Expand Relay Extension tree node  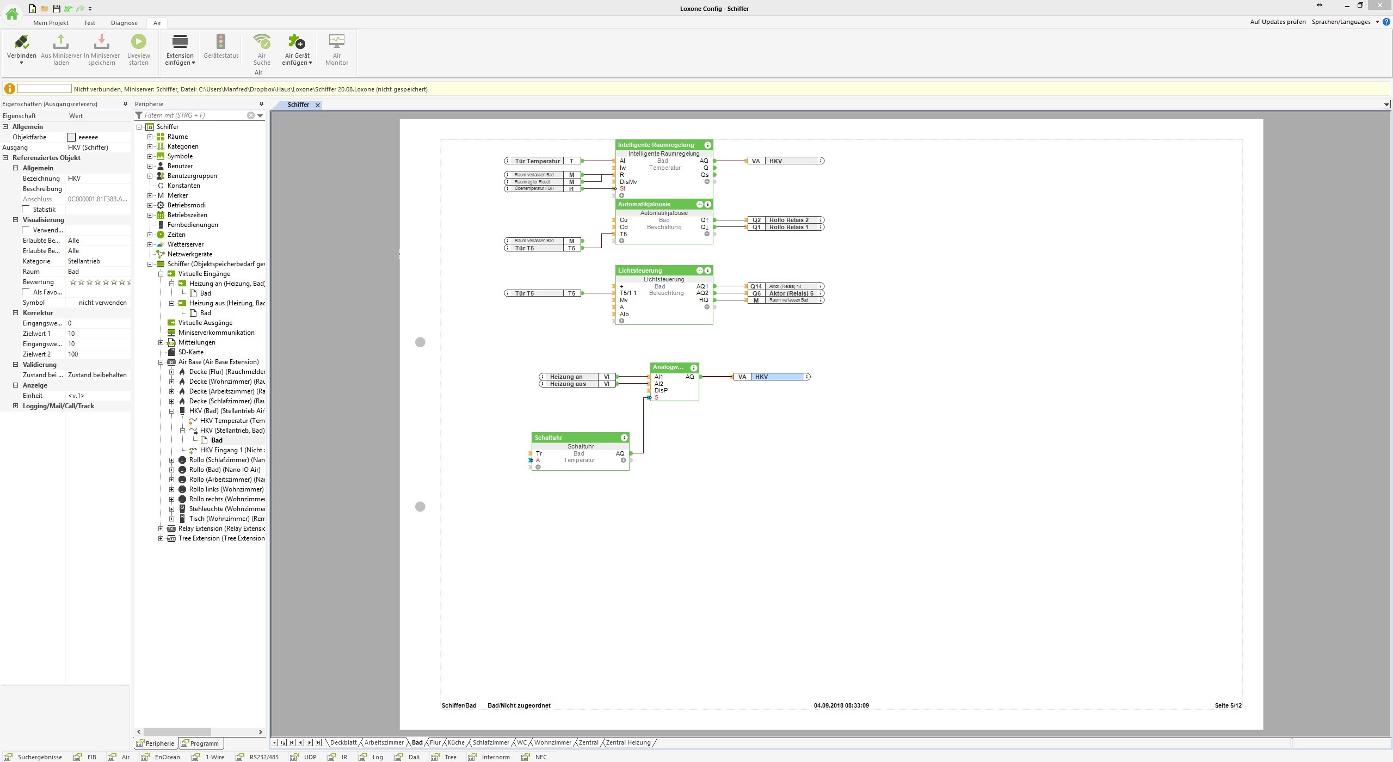point(161,529)
